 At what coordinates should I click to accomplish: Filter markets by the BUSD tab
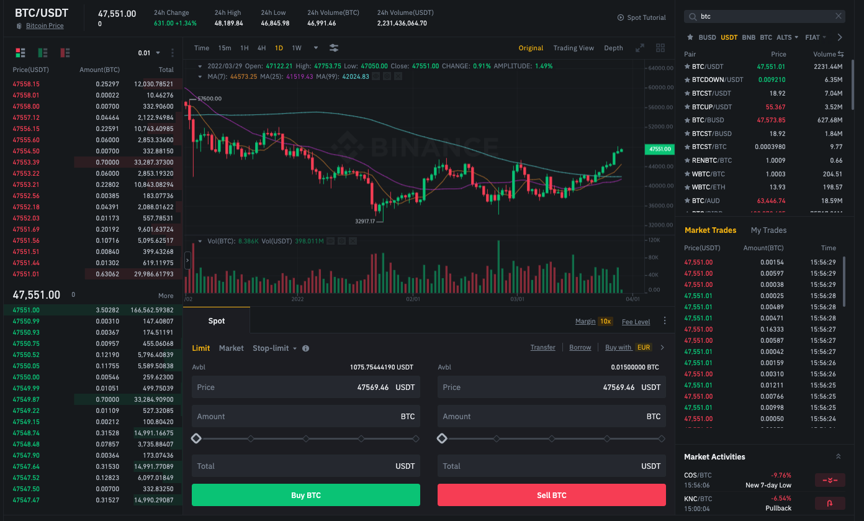point(707,37)
